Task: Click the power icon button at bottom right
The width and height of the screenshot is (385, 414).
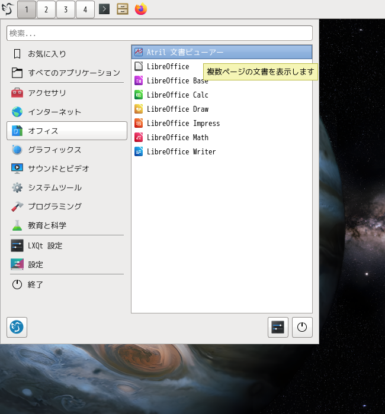Action: tap(302, 327)
